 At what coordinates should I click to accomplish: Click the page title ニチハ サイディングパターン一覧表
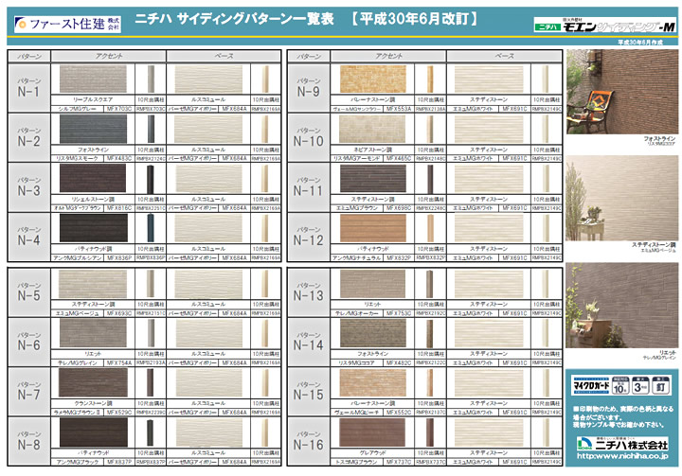pos(234,19)
